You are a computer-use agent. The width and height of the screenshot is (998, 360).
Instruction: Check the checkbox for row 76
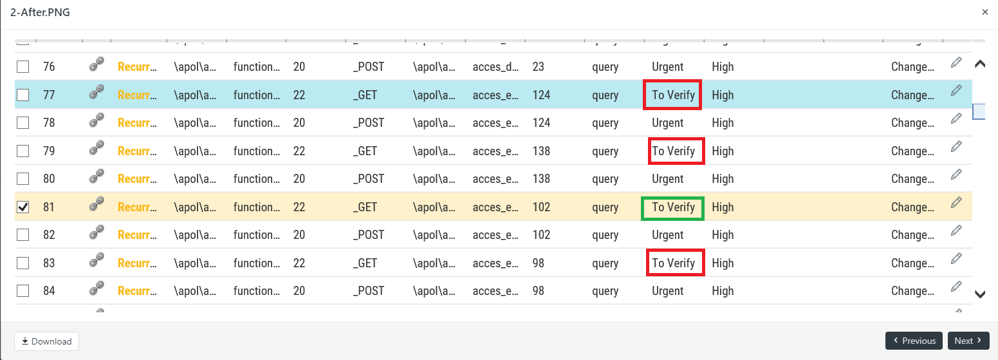point(23,67)
